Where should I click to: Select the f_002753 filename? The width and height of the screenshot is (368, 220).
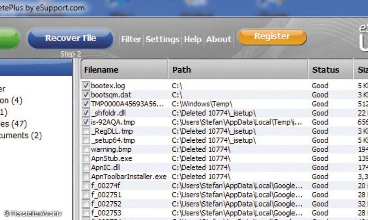click(x=106, y=213)
